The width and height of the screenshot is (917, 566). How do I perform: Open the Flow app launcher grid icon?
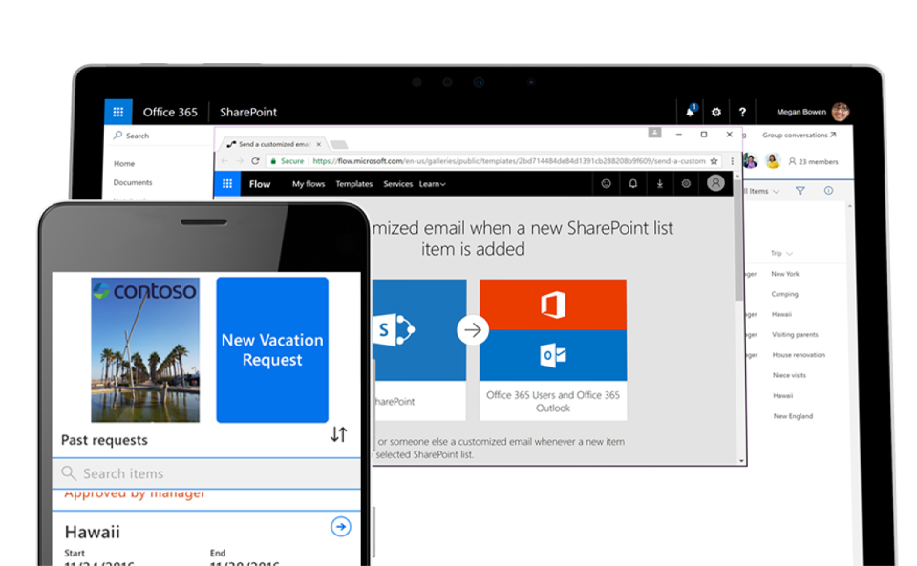(227, 184)
